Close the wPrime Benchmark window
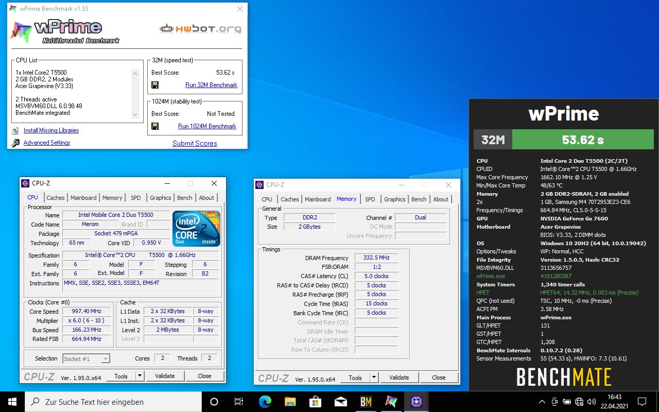This screenshot has height=412, width=659. tap(240, 9)
